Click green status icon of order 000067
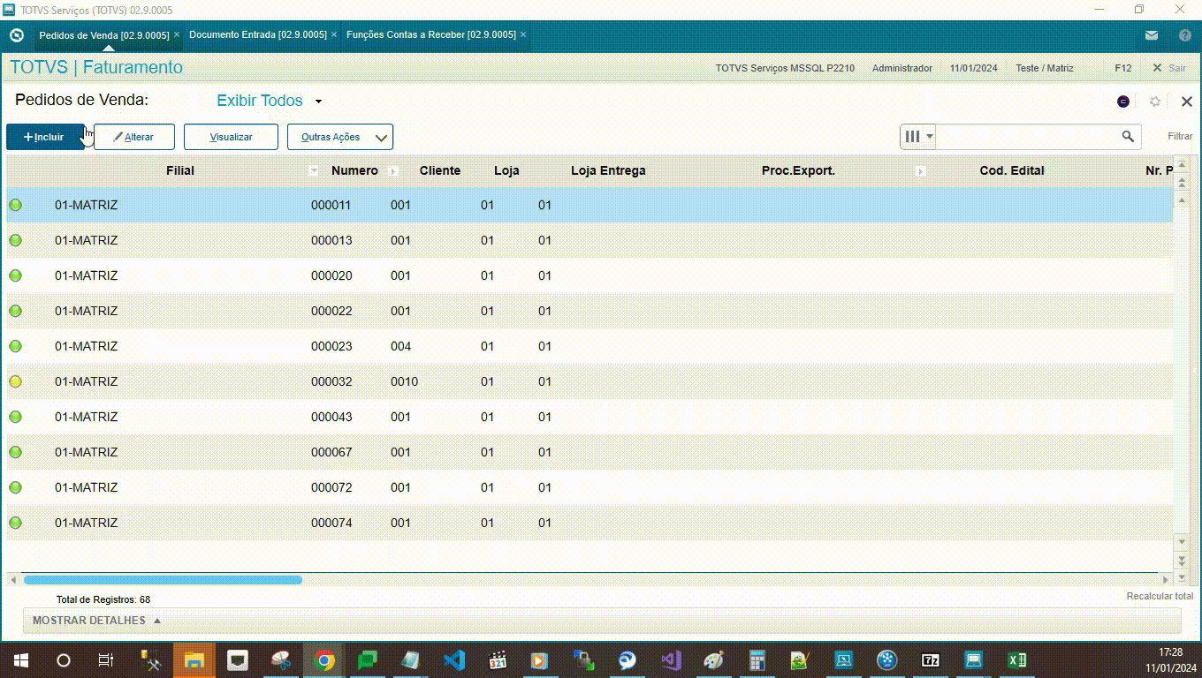 [x=15, y=452]
